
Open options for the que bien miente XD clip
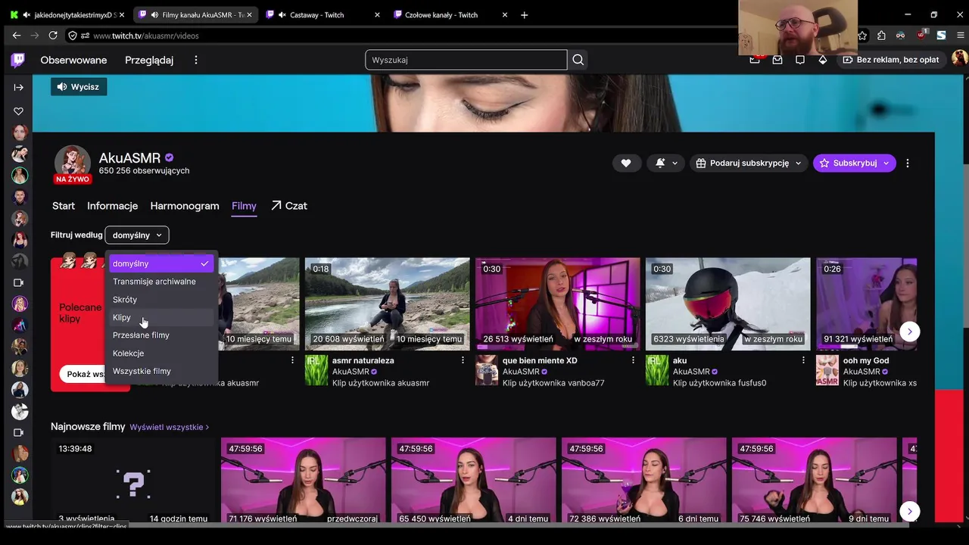[x=633, y=360]
